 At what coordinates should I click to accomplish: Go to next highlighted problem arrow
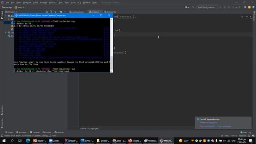251,16
